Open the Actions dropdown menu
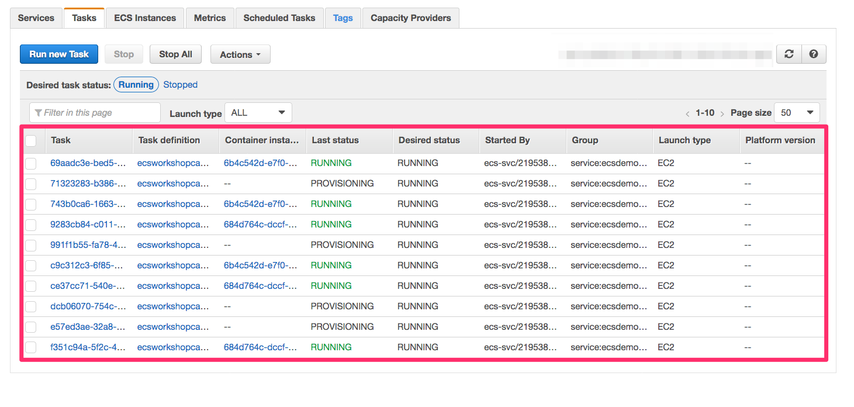 (x=240, y=54)
